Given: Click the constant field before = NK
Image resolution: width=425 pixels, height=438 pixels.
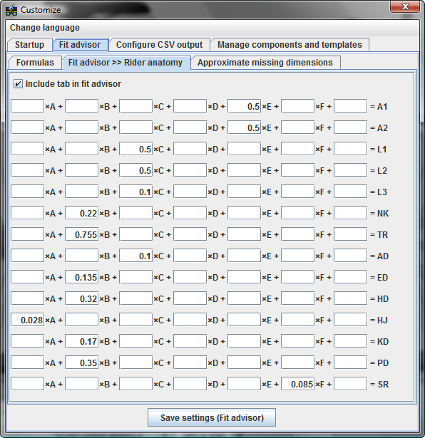Looking at the screenshot, I should point(351,213).
